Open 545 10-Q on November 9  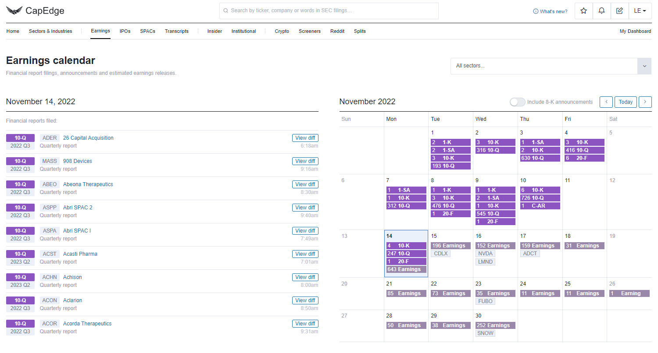[495, 214]
